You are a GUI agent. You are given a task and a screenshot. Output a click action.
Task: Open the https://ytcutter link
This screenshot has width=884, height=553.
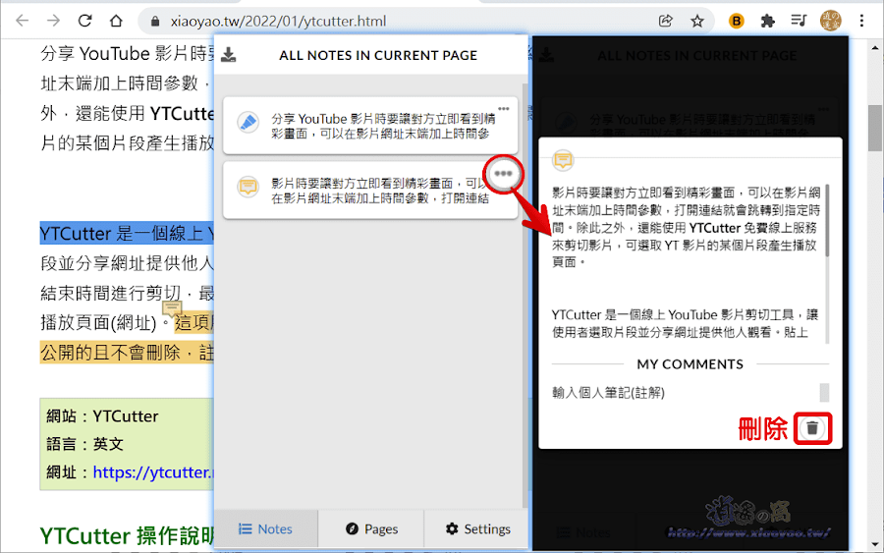click(x=153, y=471)
